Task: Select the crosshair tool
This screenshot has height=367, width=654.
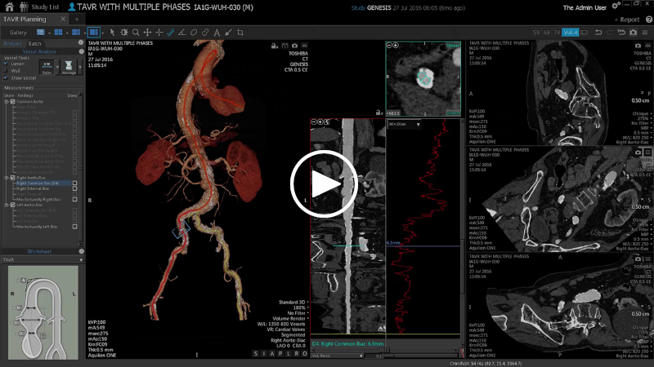Action: click(159, 33)
